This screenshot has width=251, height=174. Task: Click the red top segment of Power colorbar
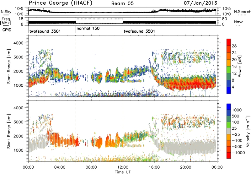(x=229, y=42)
